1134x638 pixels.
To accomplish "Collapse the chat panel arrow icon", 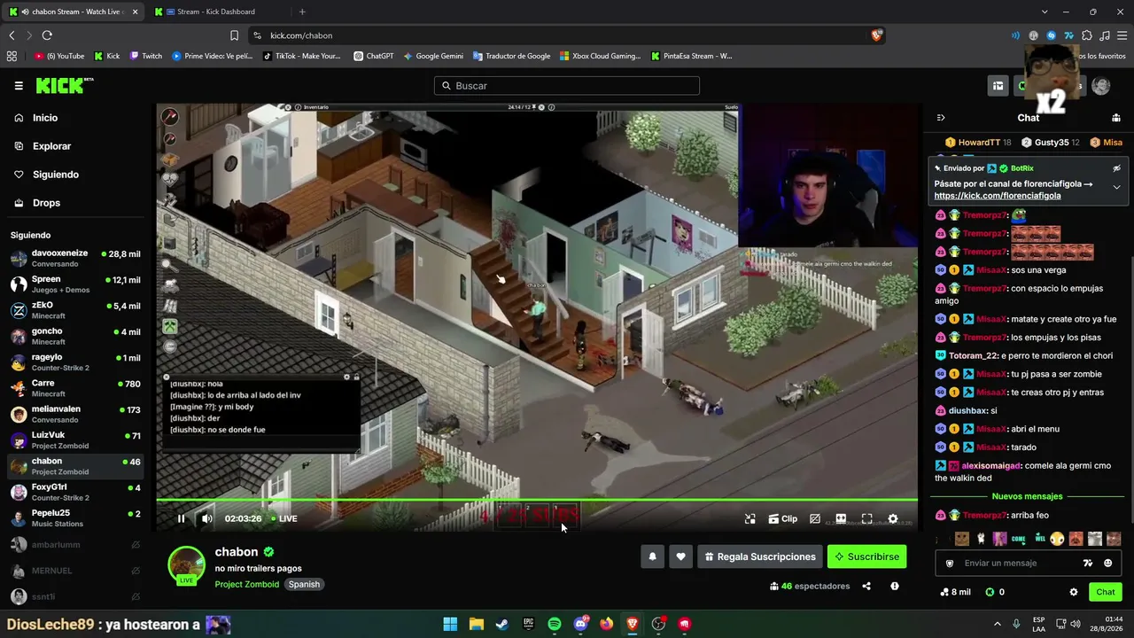I will click(x=941, y=117).
